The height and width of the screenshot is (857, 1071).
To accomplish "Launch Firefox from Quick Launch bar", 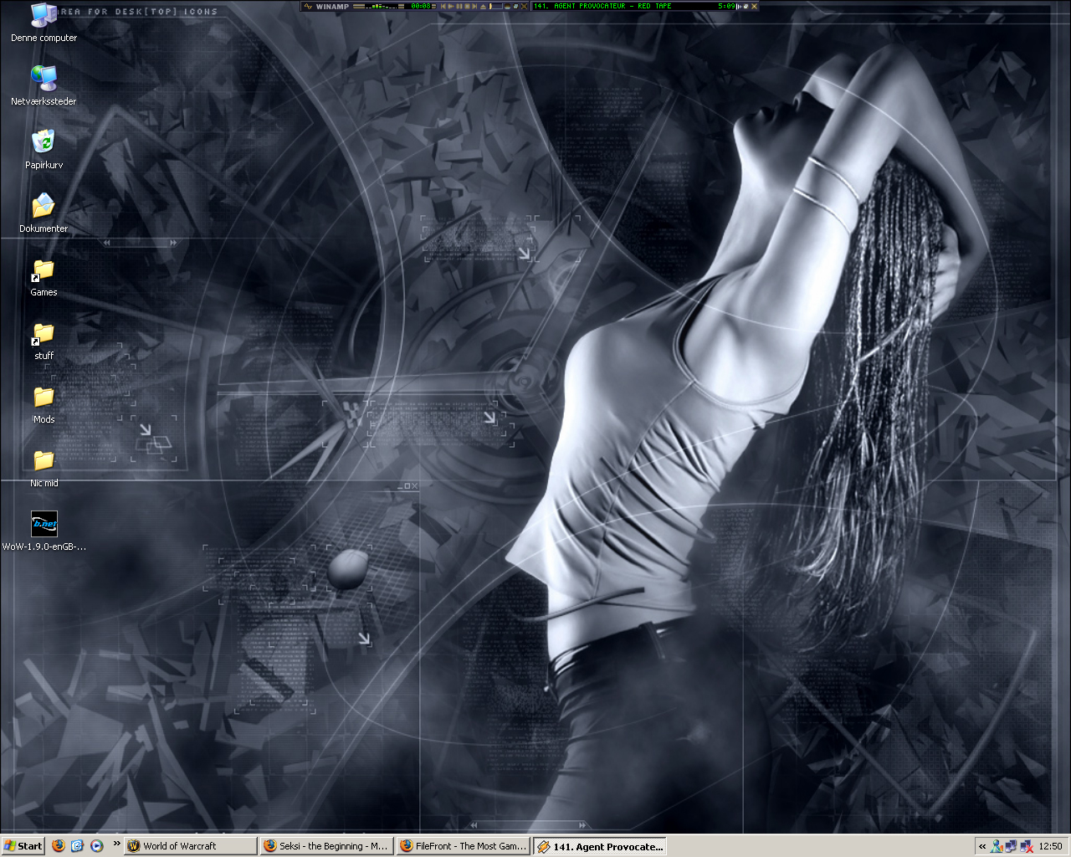I will coord(59,845).
